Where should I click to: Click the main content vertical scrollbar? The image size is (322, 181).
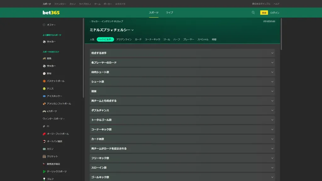coord(281,34)
